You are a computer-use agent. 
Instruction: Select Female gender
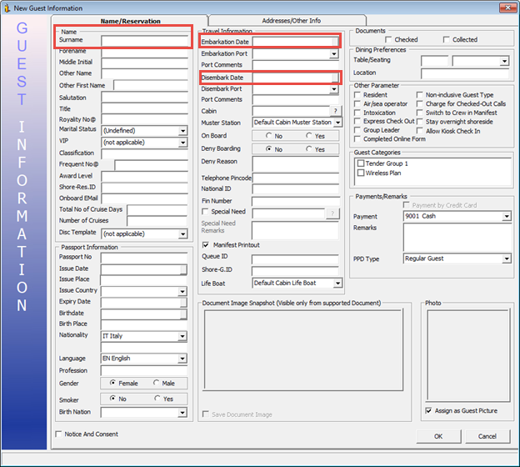click(x=112, y=383)
